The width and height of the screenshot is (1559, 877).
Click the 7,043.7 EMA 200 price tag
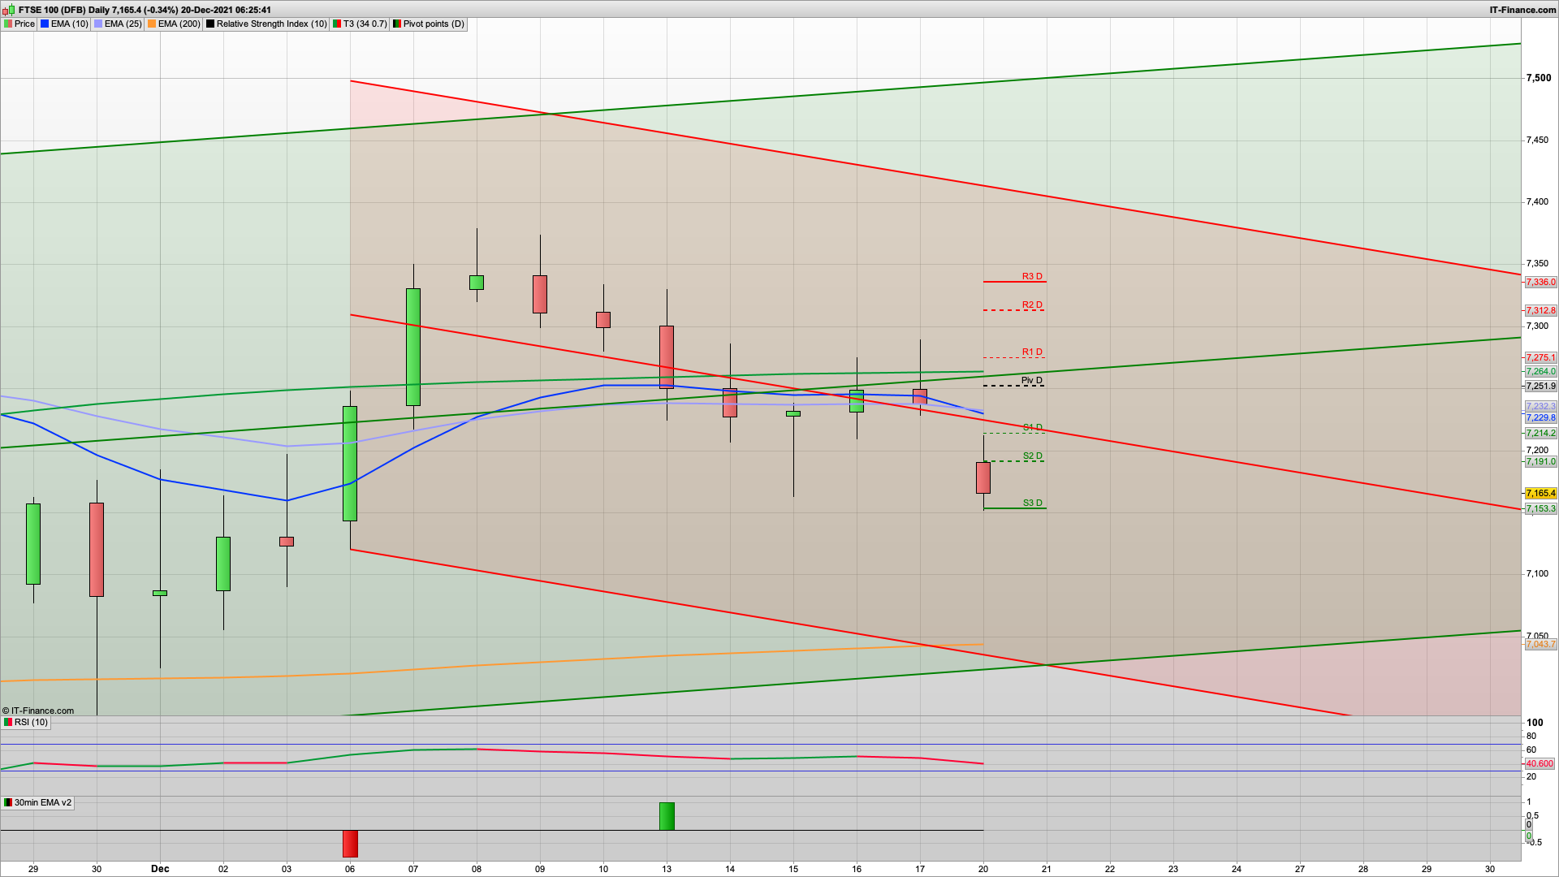pos(1540,644)
